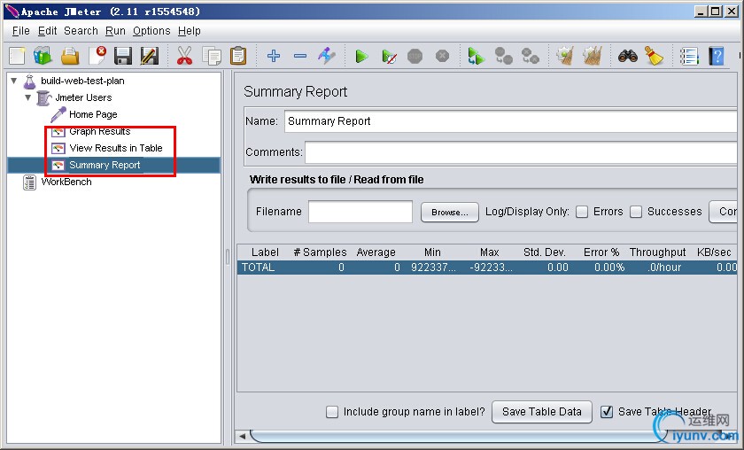Open the File menu

click(21, 31)
